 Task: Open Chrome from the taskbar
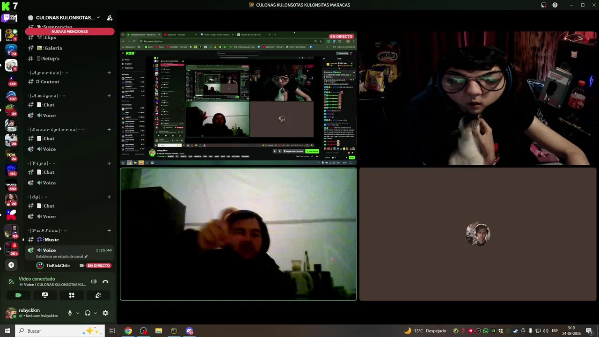click(x=128, y=331)
